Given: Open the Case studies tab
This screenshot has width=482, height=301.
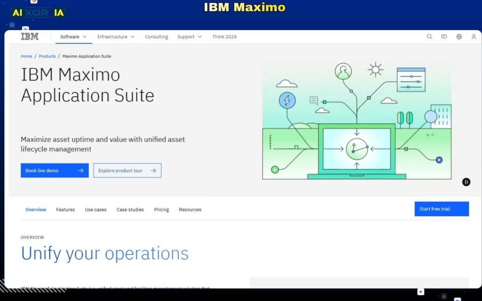Looking at the screenshot, I should (x=130, y=209).
